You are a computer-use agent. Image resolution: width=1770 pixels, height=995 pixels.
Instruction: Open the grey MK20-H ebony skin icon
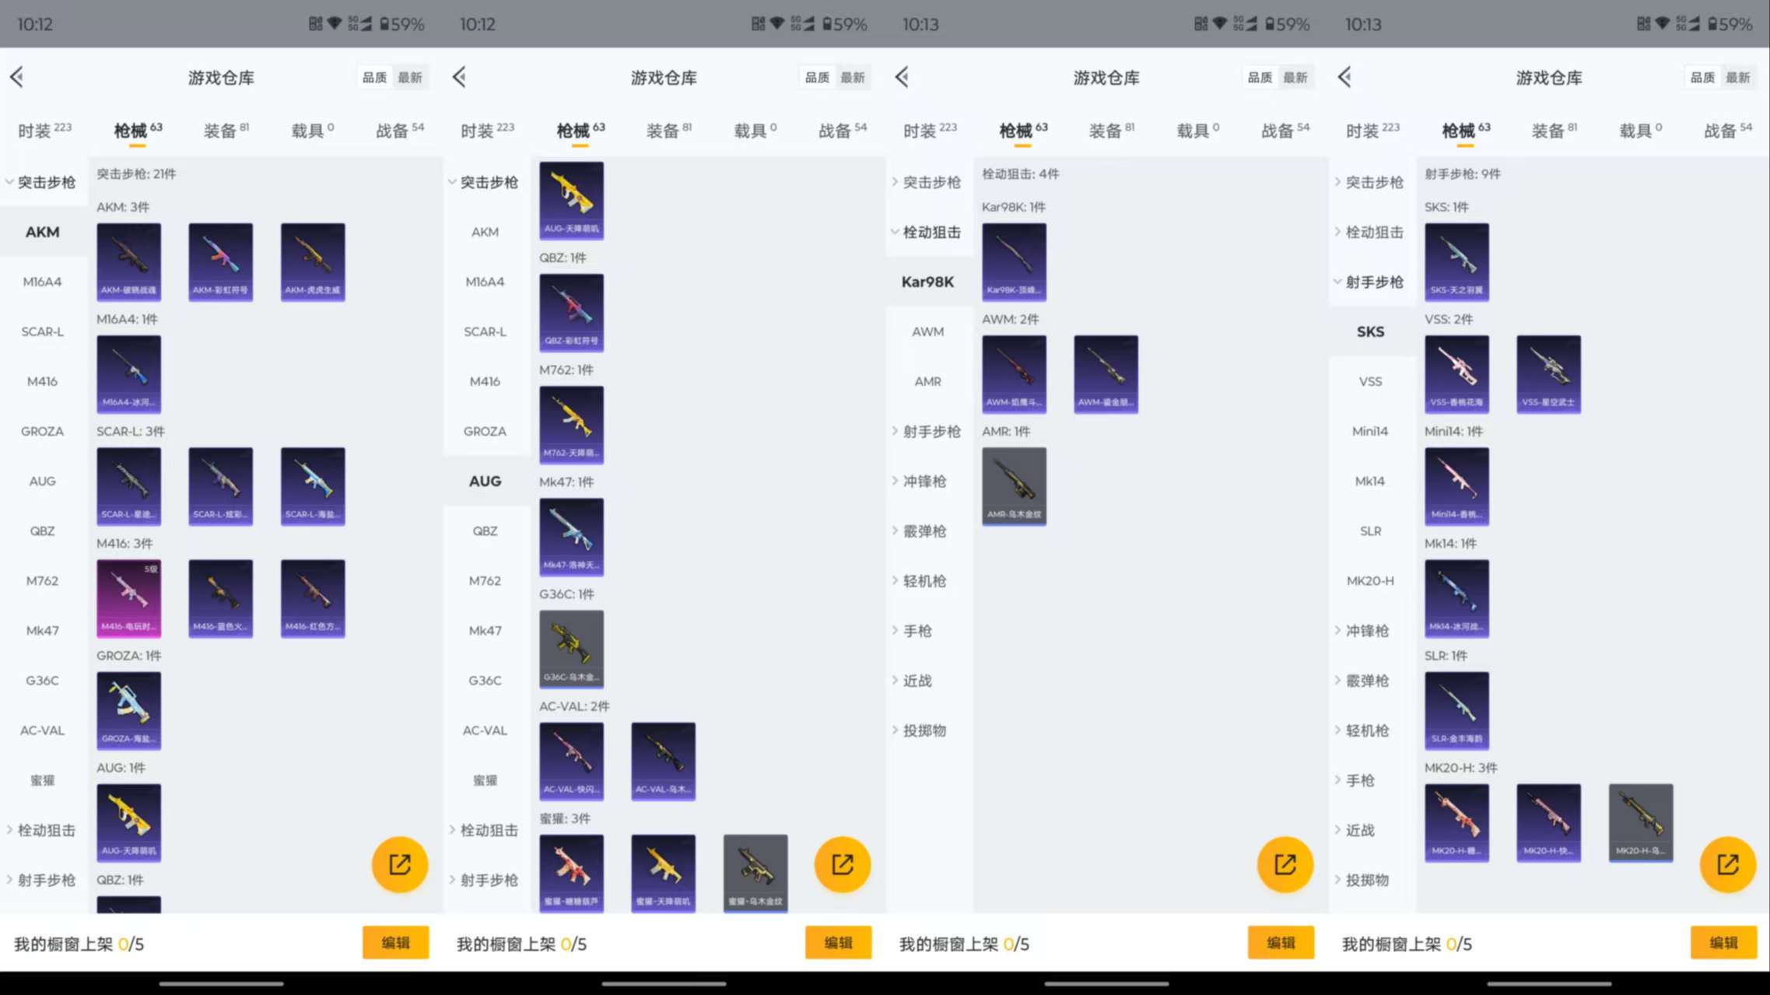(x=1641, y=822)
